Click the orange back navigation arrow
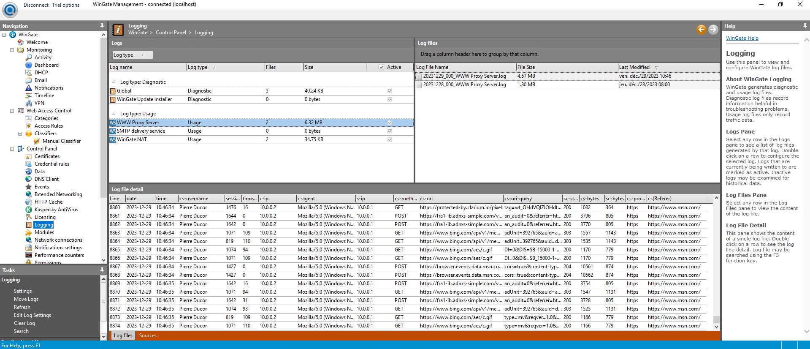The width and height of the screenshot is (810, 349). [701, 29]
